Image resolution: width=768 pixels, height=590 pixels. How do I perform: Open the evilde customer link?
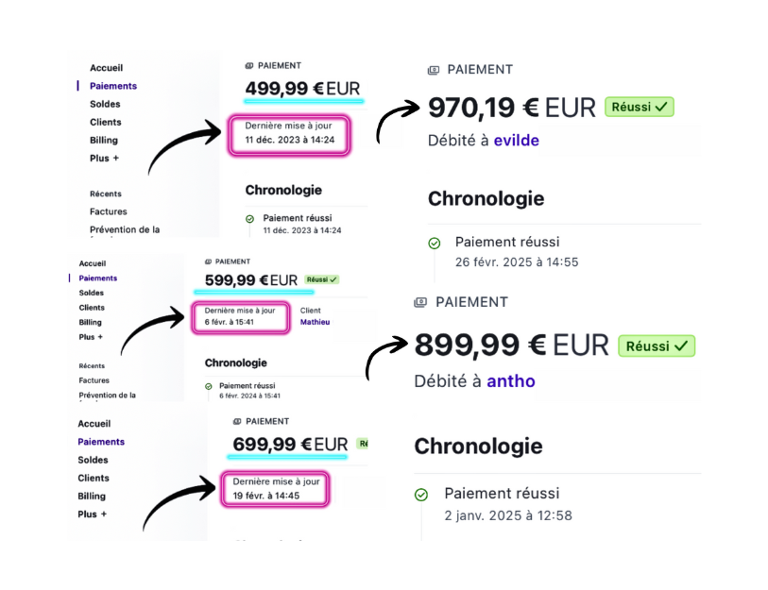(517, 141)
